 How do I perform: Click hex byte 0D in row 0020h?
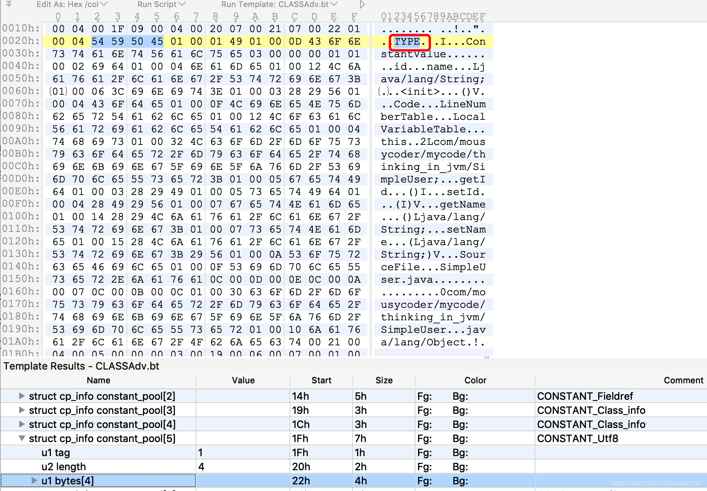pos(295,41)
